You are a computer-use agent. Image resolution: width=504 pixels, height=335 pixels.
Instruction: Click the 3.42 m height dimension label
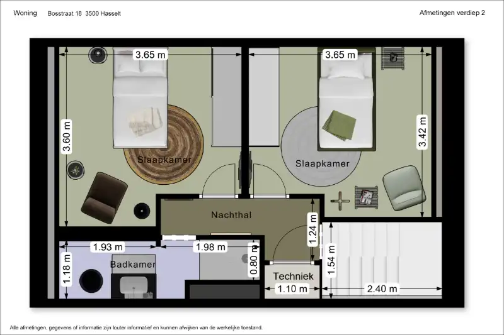(x=422, y=132)
